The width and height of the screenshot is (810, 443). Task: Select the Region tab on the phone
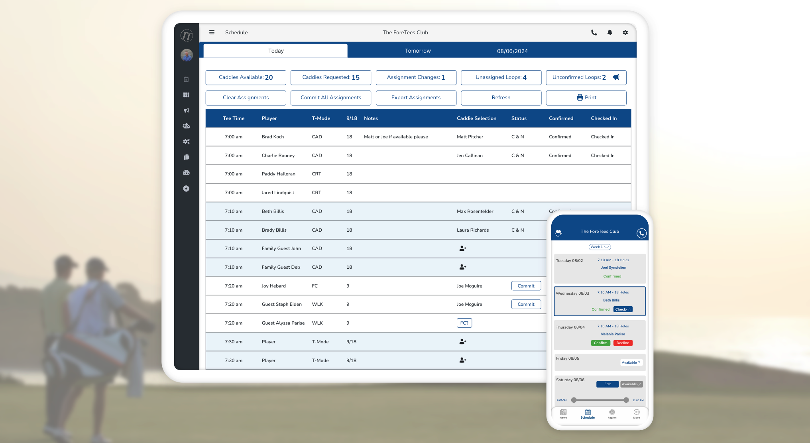coord(612,414)
